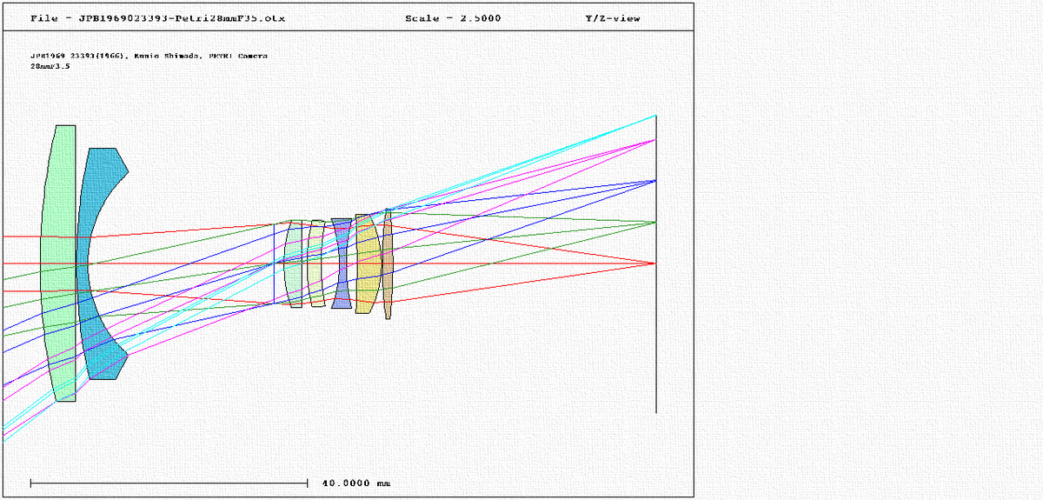Select the thin brown rearmost lens element
Image resolution: width=1043 pixels, height=500 pixels.
[x=389, y=263]
